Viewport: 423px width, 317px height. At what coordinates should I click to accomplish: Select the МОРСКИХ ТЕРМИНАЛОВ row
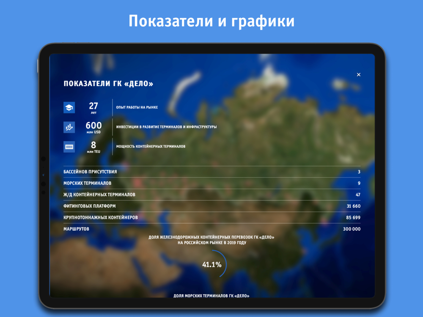[212, 183]
